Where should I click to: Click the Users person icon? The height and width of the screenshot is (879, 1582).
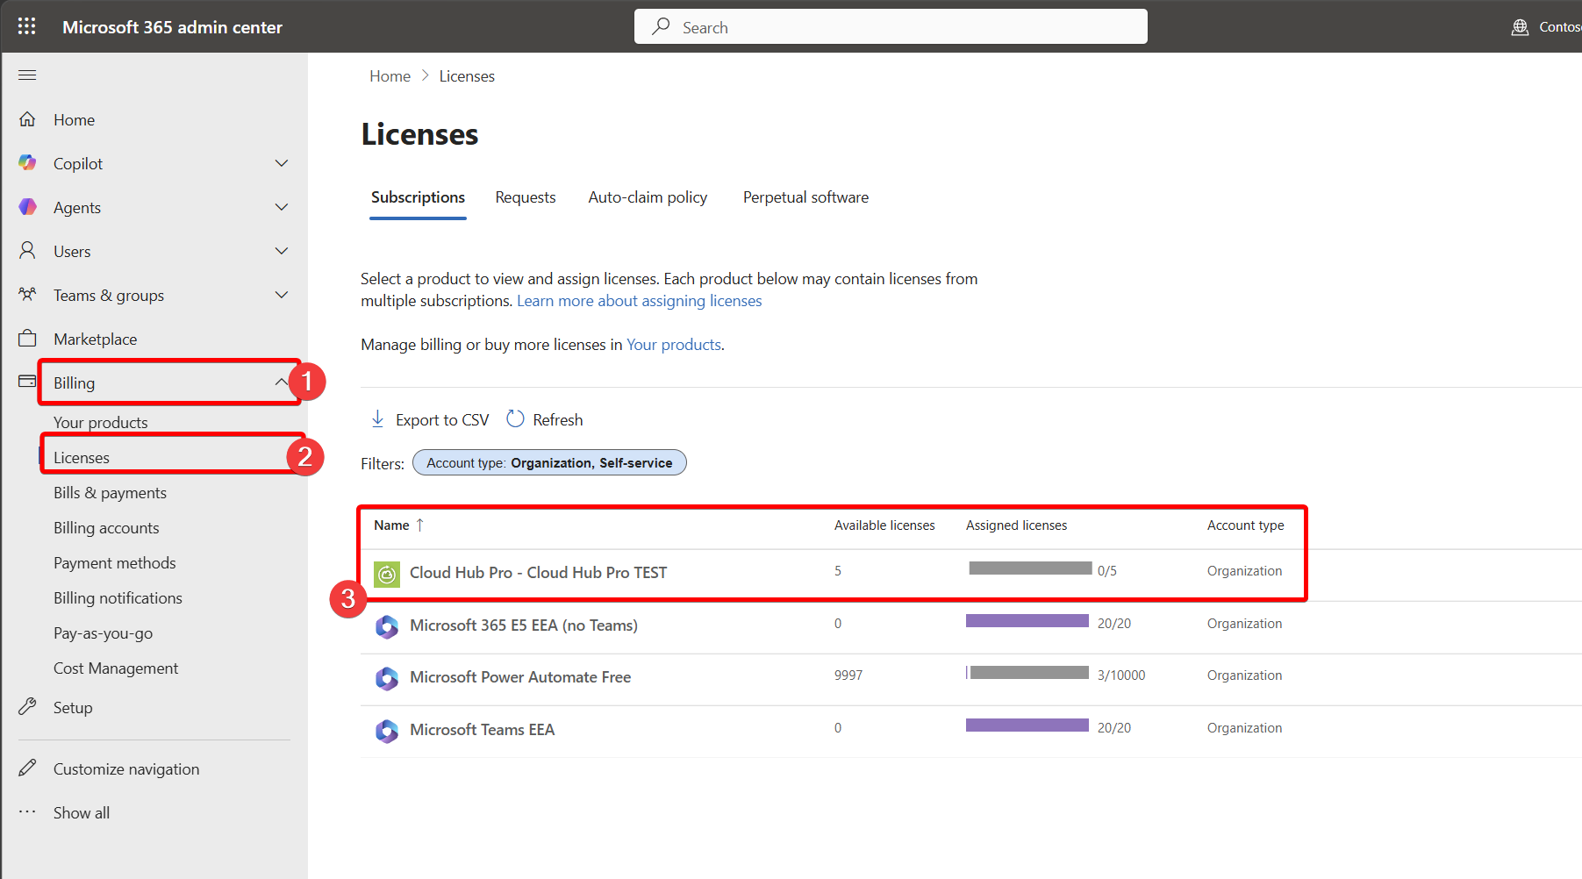coord(27,251)
